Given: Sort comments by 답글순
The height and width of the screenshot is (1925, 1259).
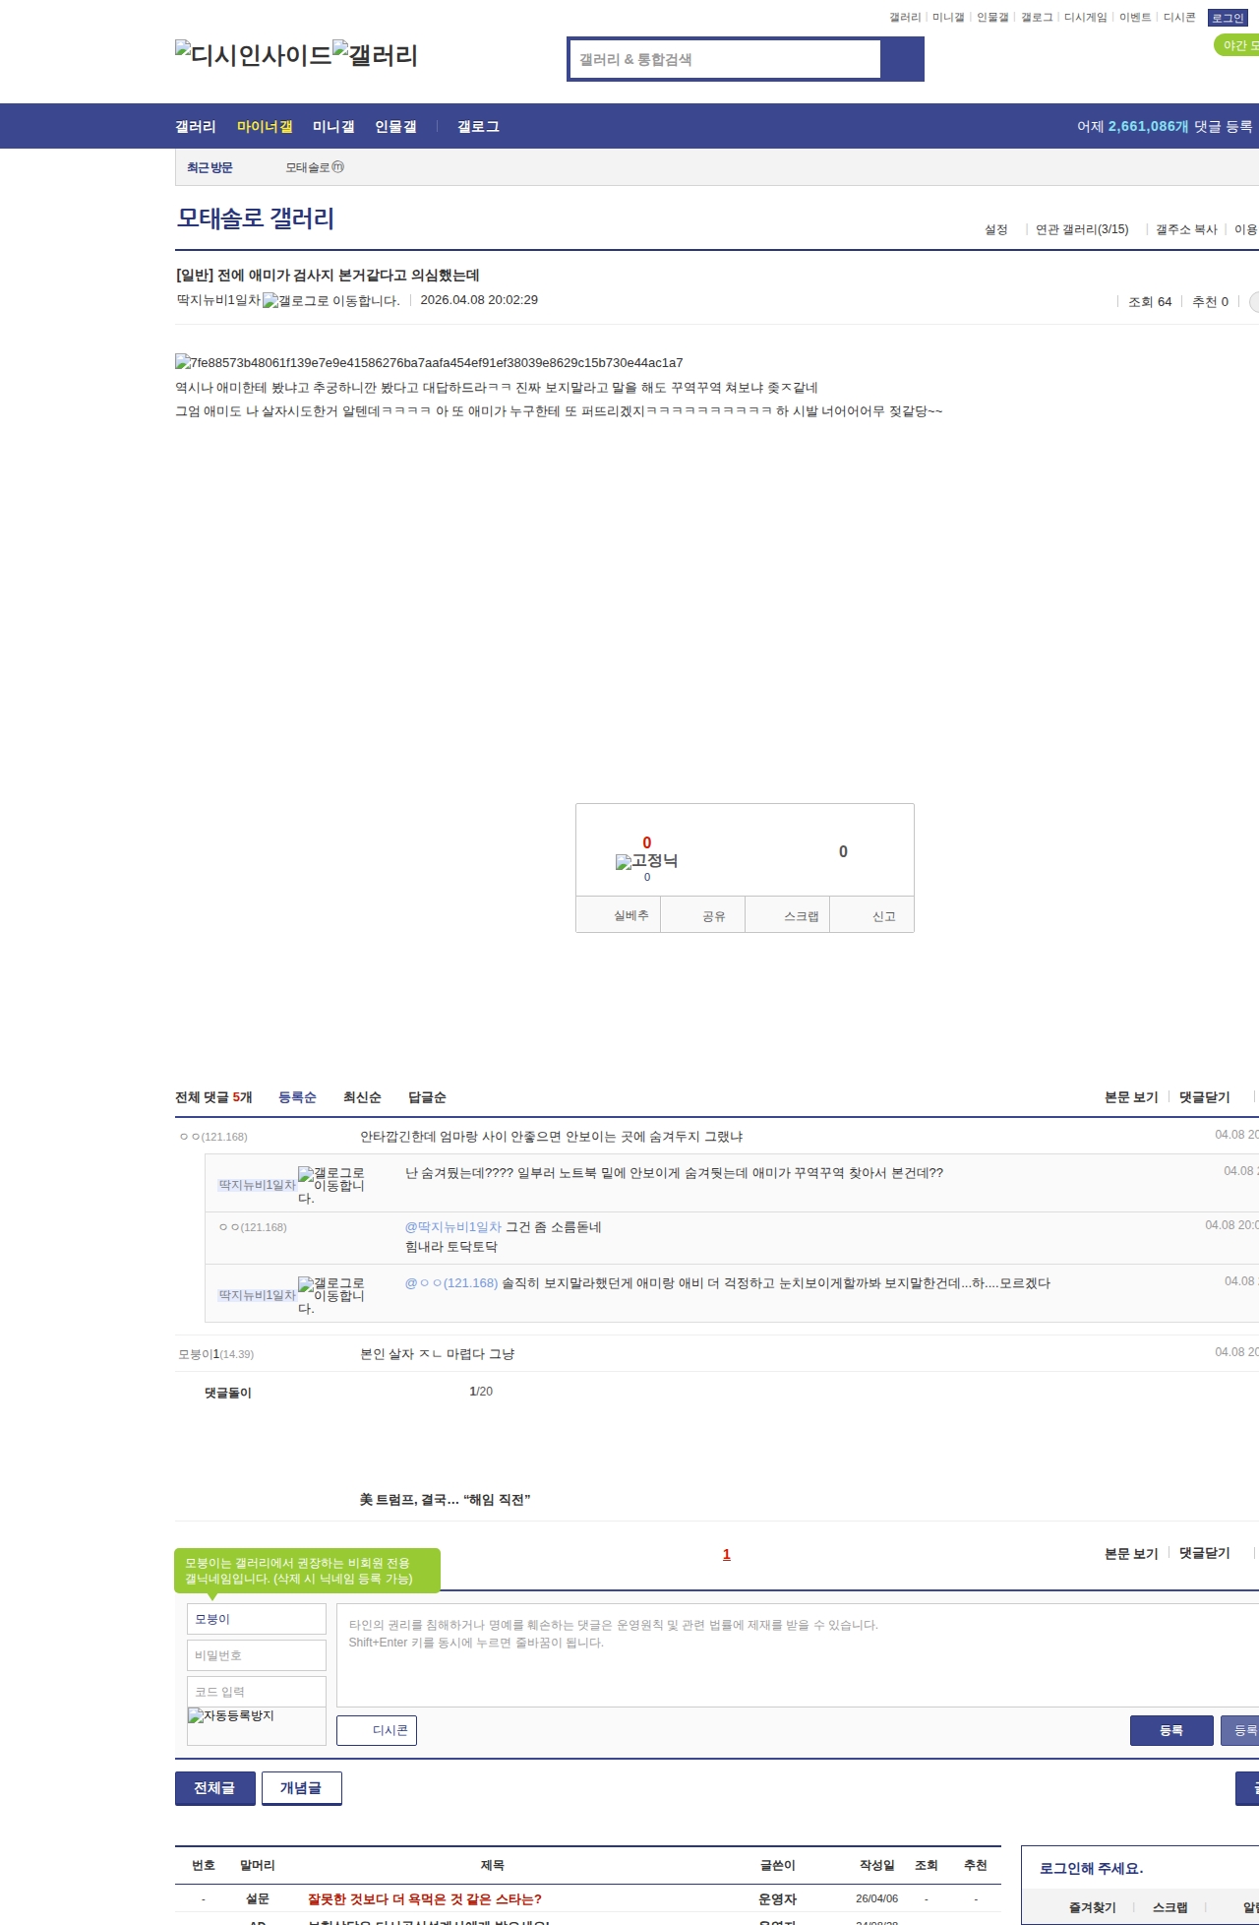Looking at the screenshot, I should point(427,1097).
